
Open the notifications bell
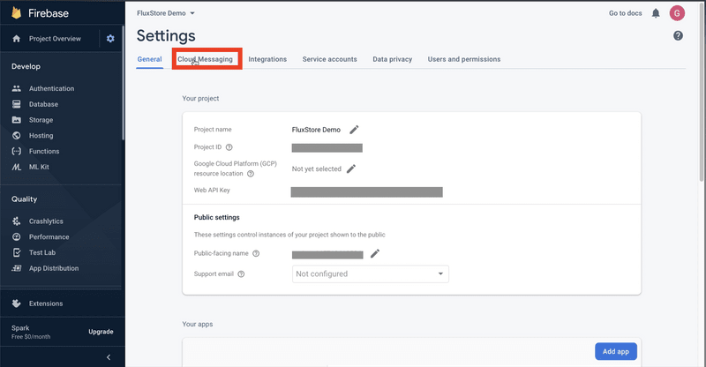coord(656,13)
